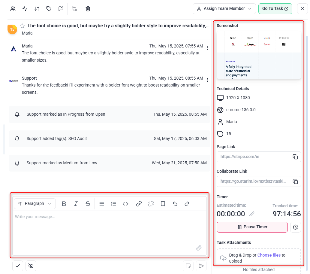
Task: Mark task complete with checkmark button
Action: point(18,266)
